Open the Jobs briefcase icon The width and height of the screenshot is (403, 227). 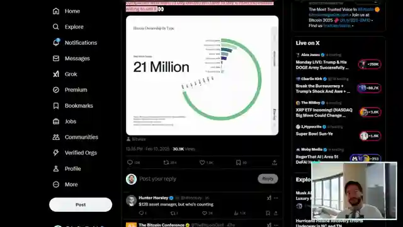(56, 121)
